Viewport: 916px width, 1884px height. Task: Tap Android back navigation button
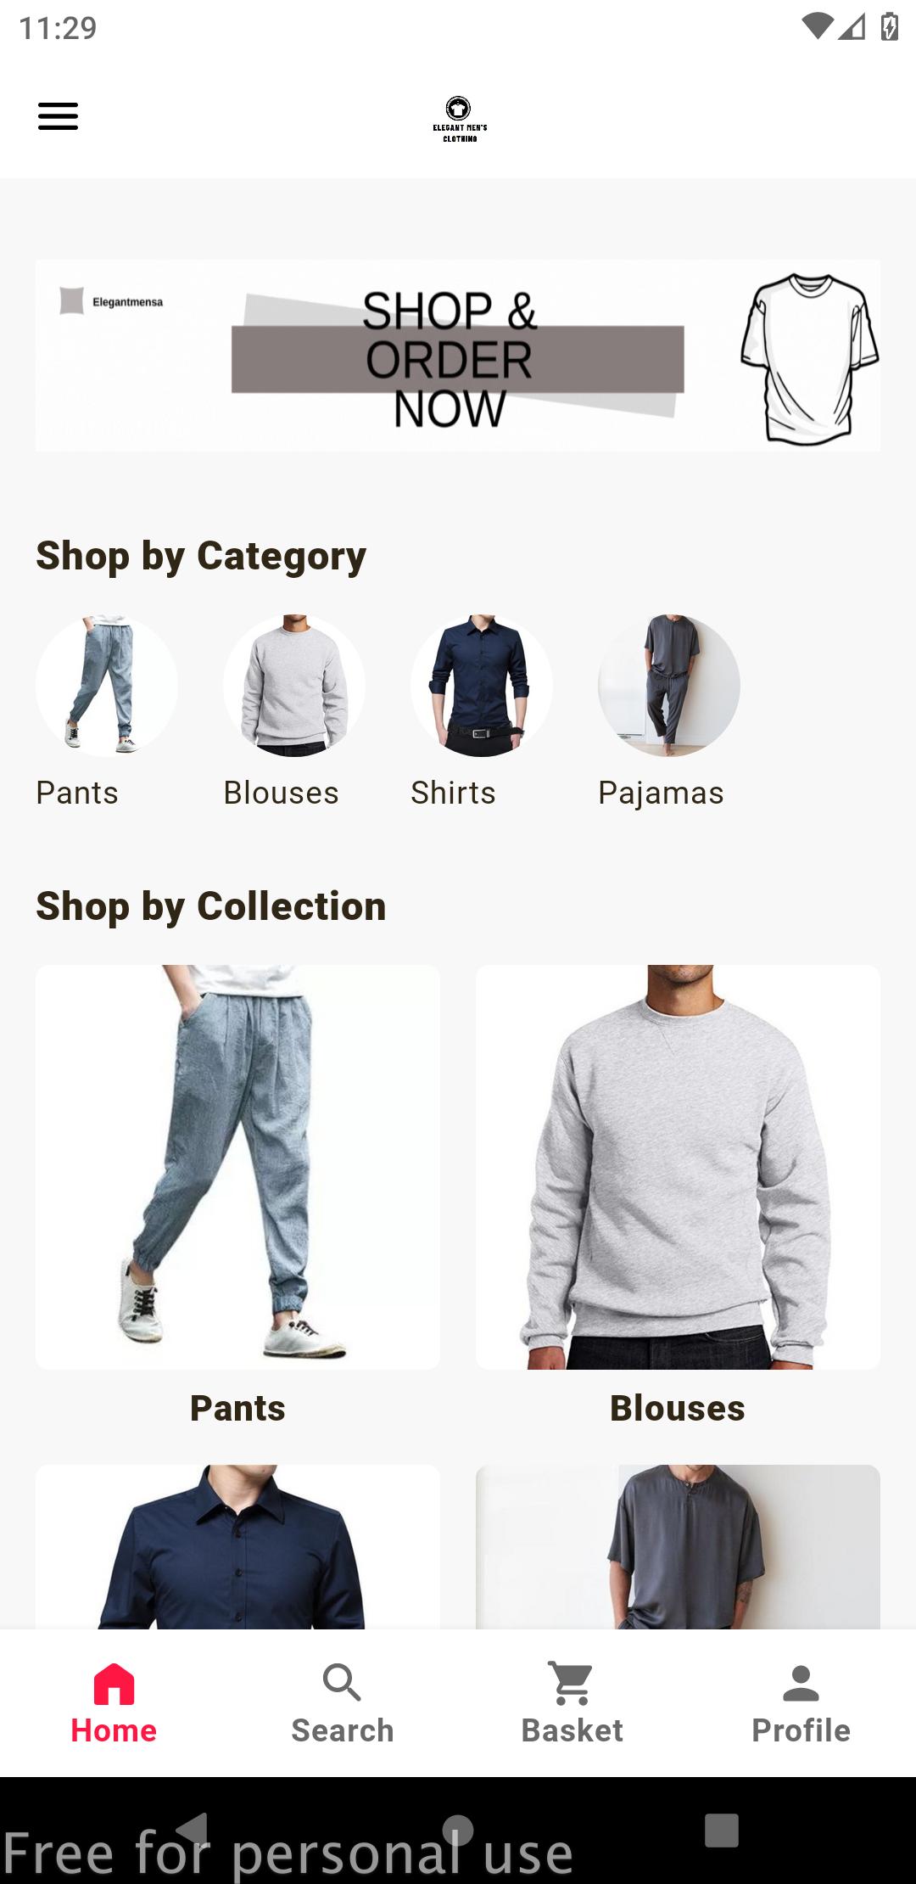click(193, 1830)
